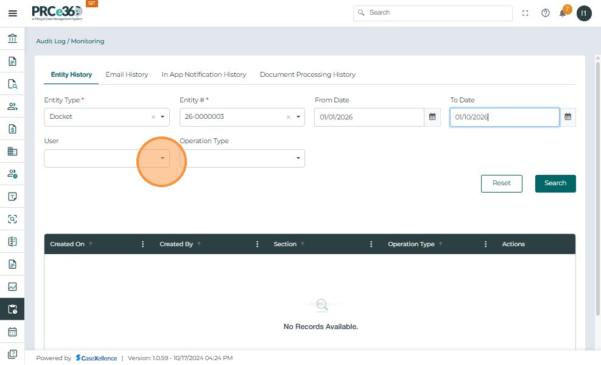
Task: Clear the Docket entity type selection
Action: coord(153,117)
